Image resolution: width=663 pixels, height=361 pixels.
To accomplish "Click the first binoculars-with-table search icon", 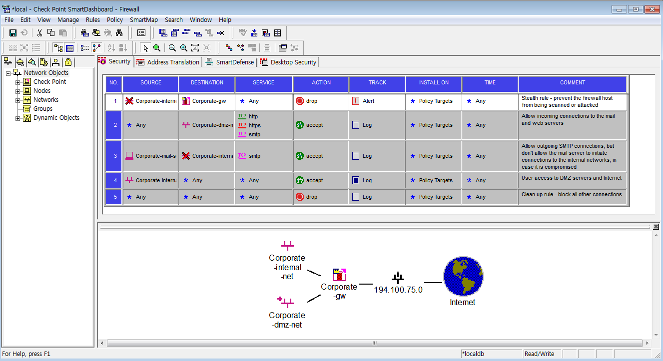I will [x=84, y=33].
